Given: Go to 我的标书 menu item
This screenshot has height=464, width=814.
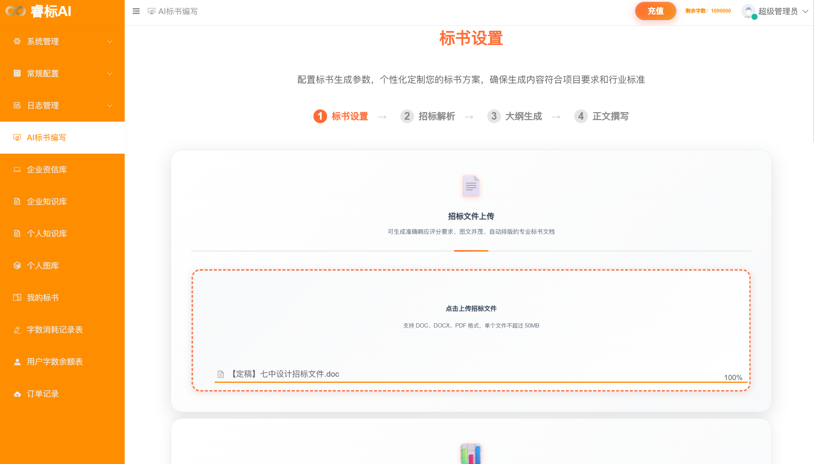Looking at the screenshot, I should click(43, 298).
